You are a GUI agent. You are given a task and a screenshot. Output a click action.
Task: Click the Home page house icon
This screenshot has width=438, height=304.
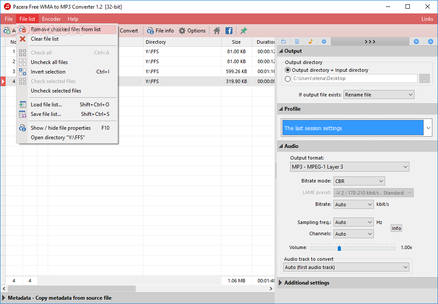pyautogui.click(x=217, y=31)
